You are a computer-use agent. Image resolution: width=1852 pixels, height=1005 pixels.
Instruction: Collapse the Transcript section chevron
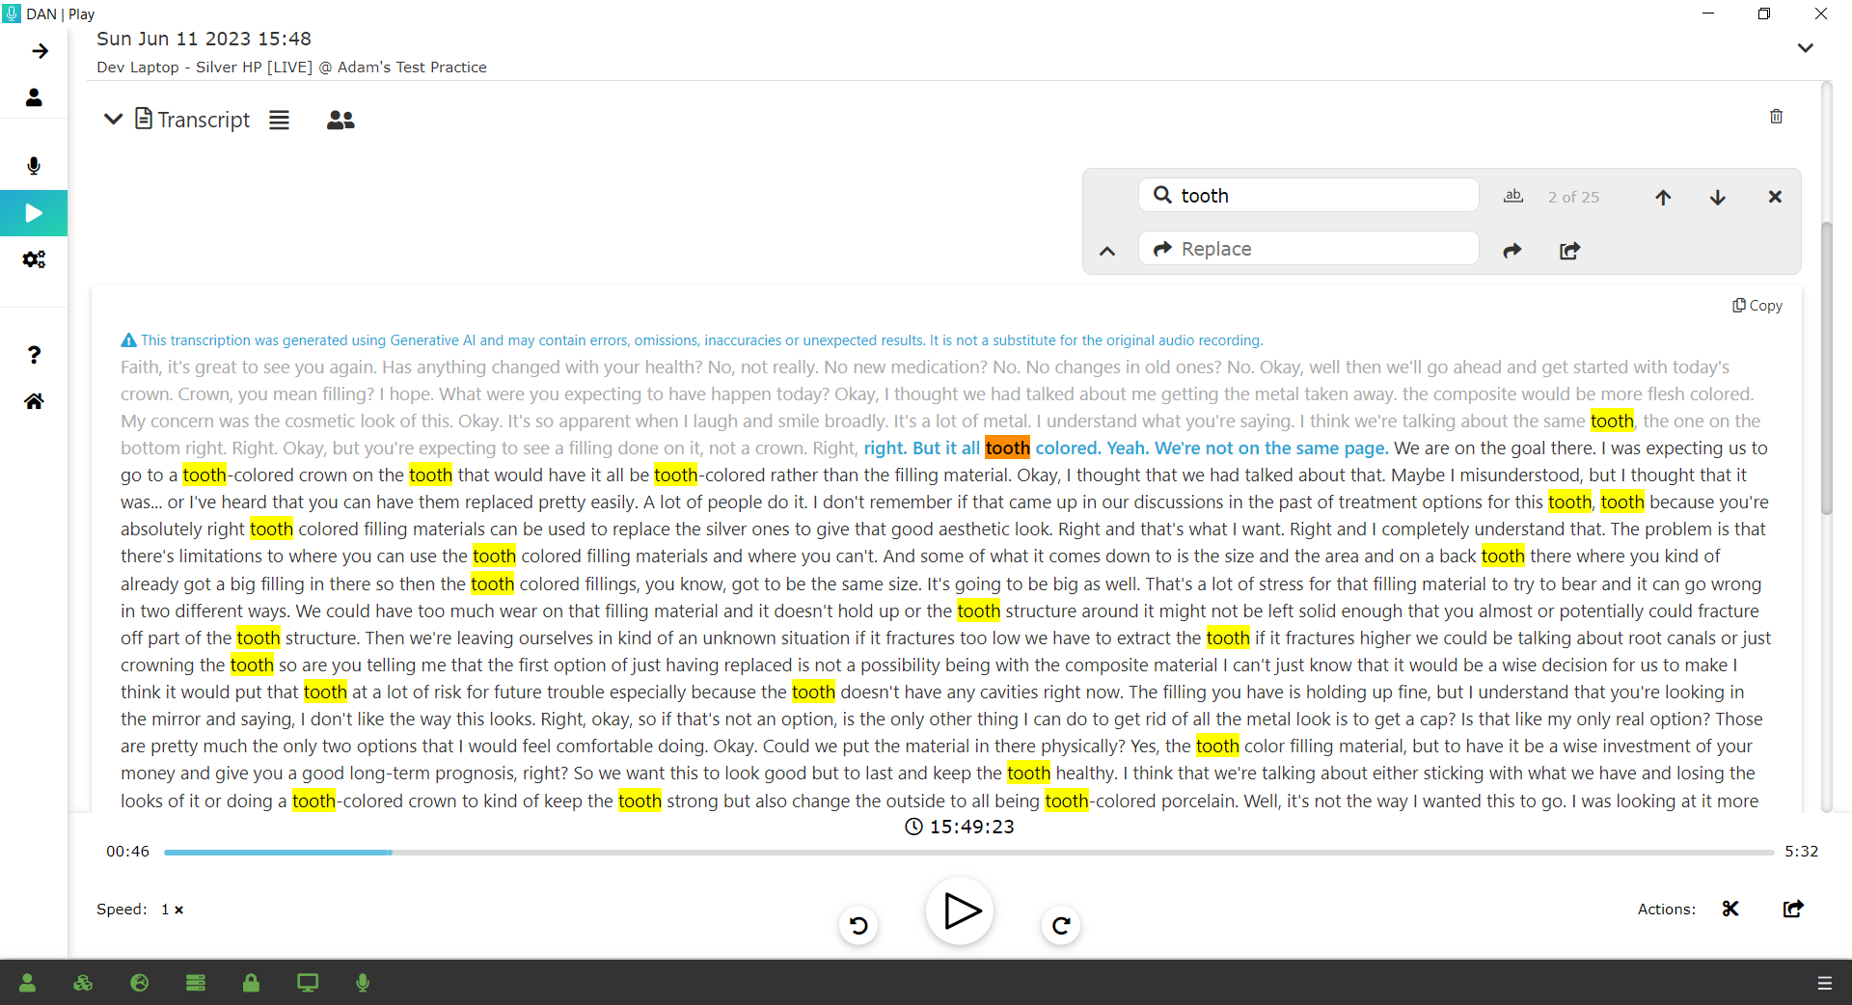pos(113,119)
